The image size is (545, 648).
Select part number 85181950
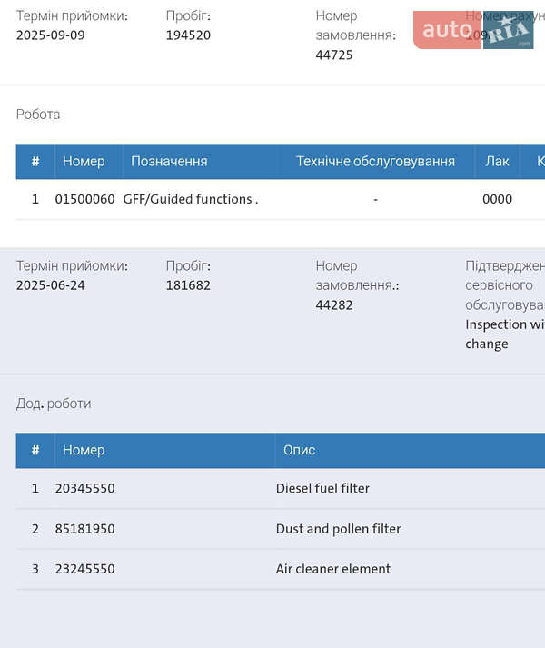(x=84, y=529)
